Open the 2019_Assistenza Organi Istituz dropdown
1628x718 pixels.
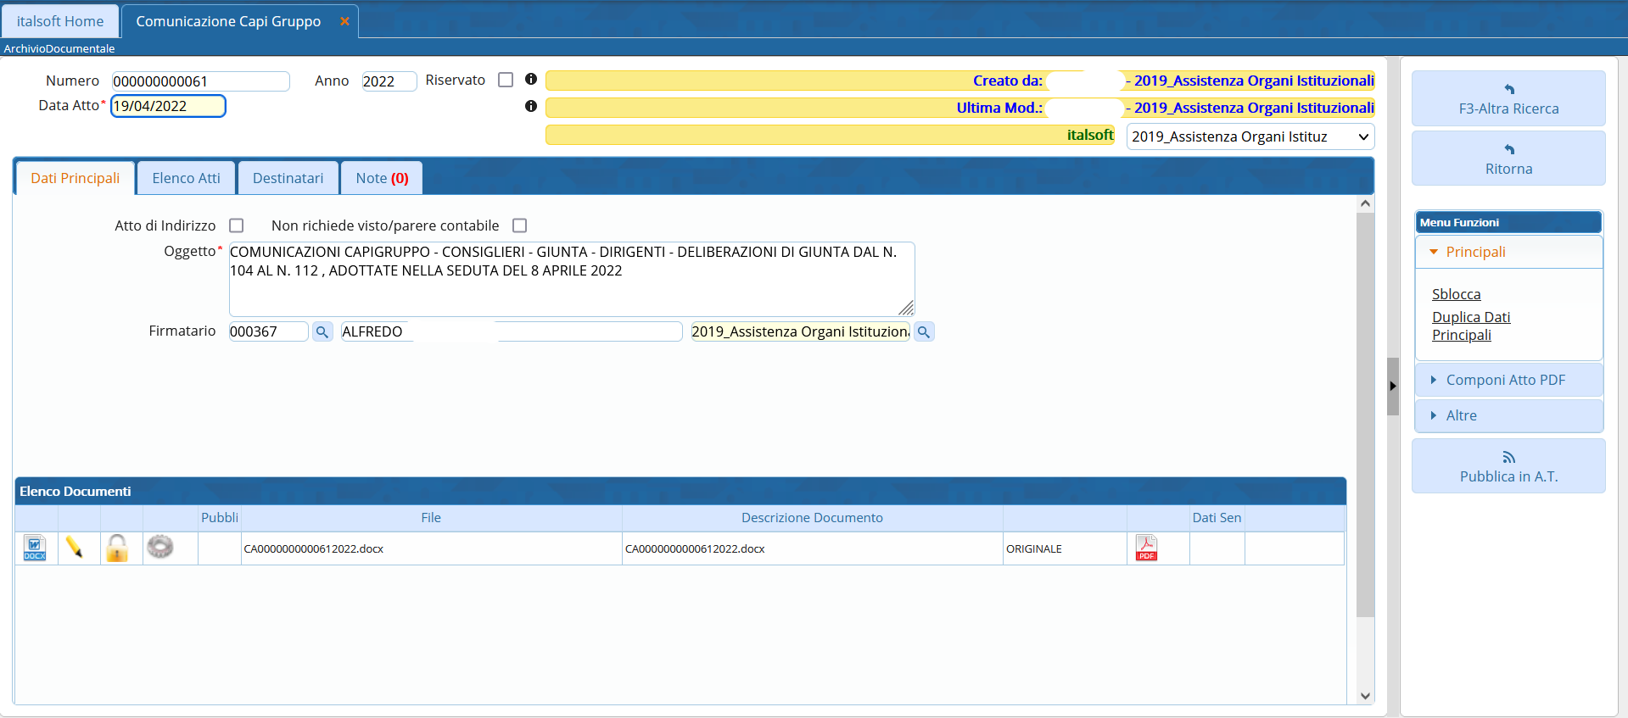1250,136
